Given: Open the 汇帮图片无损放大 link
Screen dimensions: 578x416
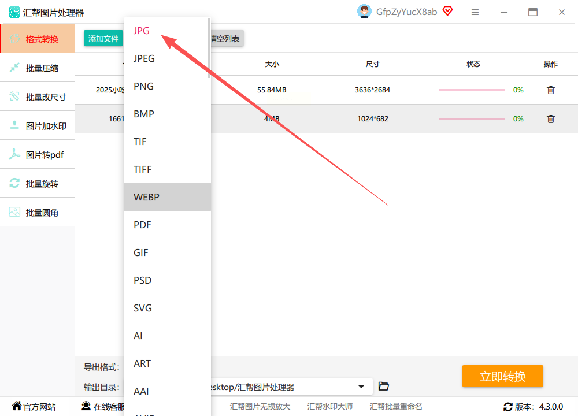Looking at the screenshot, I should pos(260,406).
